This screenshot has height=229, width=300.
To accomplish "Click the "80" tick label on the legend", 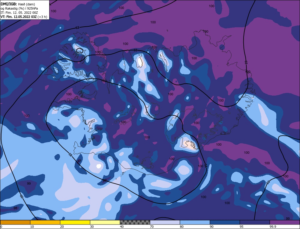I will pyautogui.click(x=181, y=227).
